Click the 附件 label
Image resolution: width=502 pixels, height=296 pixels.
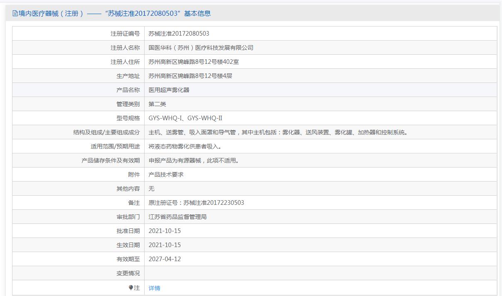(x=134, y=175)
